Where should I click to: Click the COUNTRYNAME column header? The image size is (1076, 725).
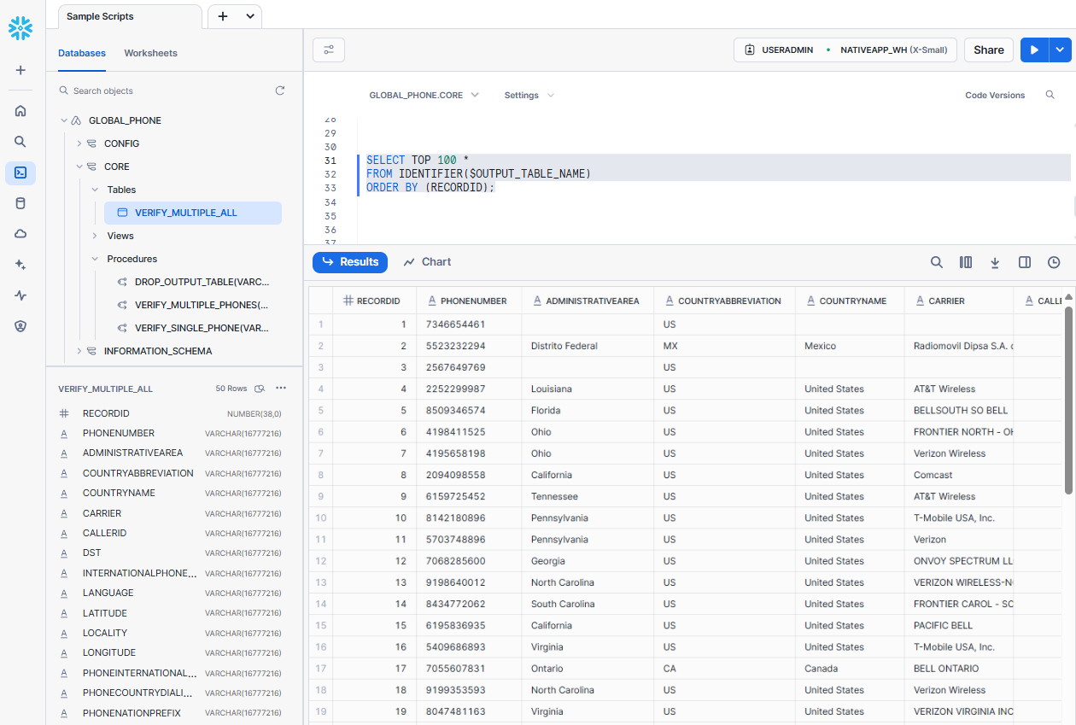(x=850, y=301)
